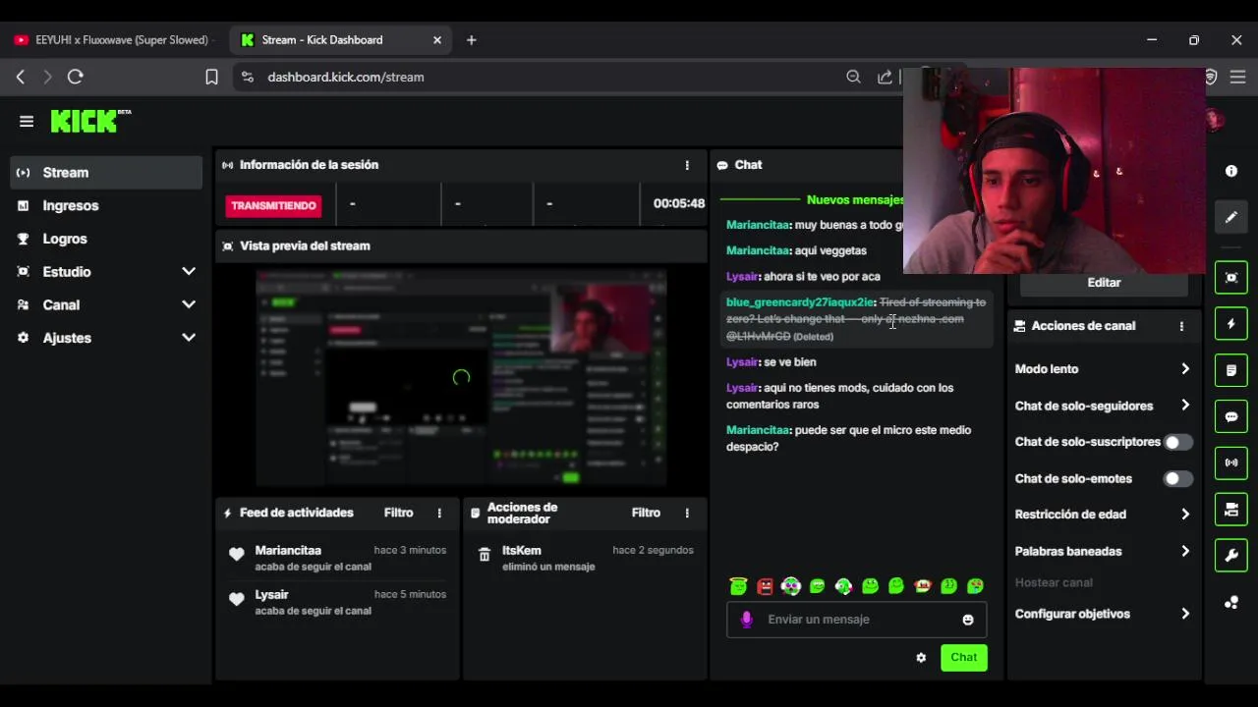Open Información de la sesión options menu
This screenshot has height=707, width=1258.
tap(687, 165)
